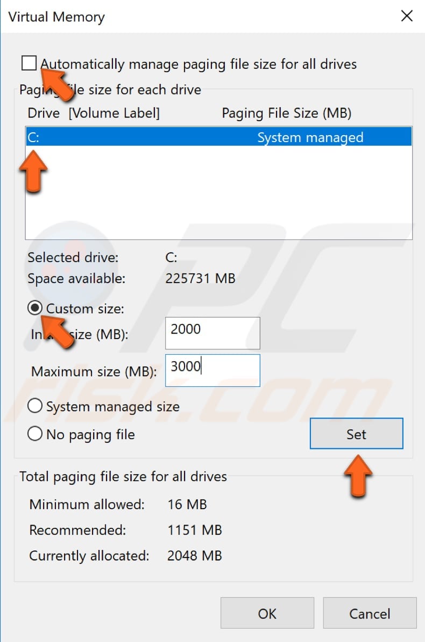Click the 'Paging File Size (MB)' column header
Screen dimensions: 425x642
pos(287,113)
